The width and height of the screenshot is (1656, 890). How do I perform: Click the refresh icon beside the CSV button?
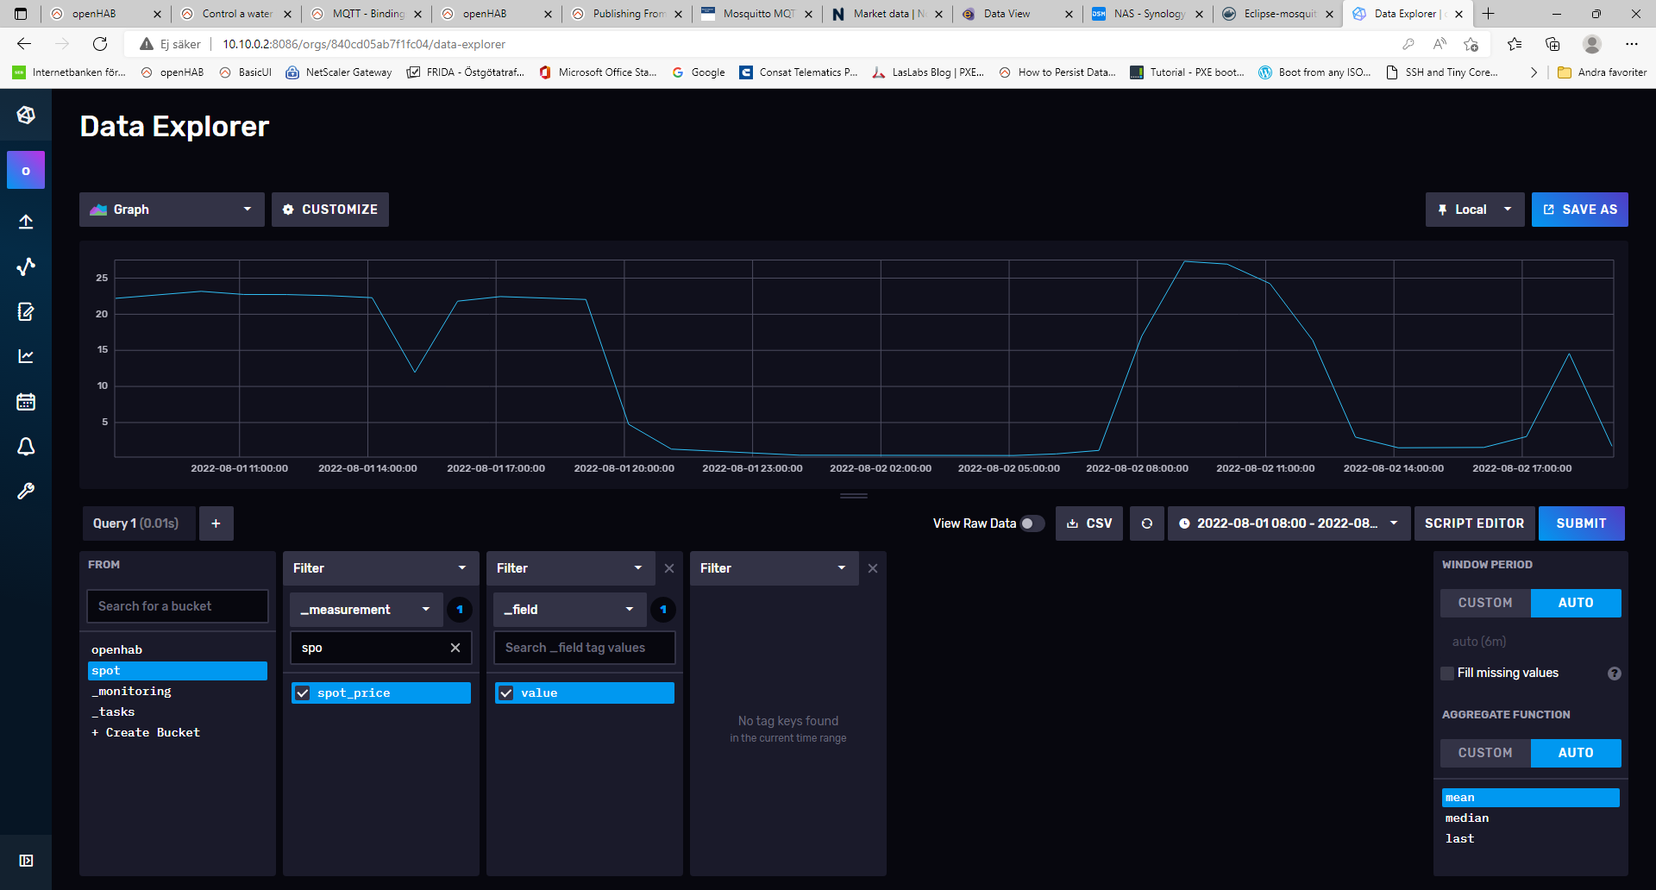1146,523
